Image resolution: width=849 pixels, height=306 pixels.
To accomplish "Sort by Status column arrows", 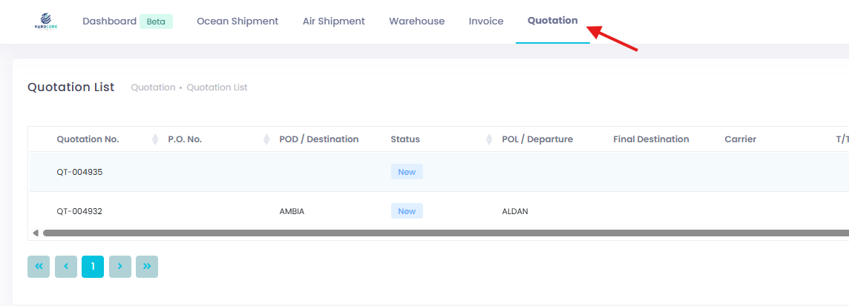I will 489,139.
